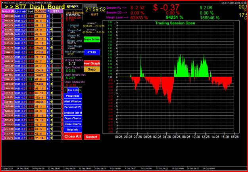Click the Snap button
This screenshot has height=172, width=248.
[92, 69]
